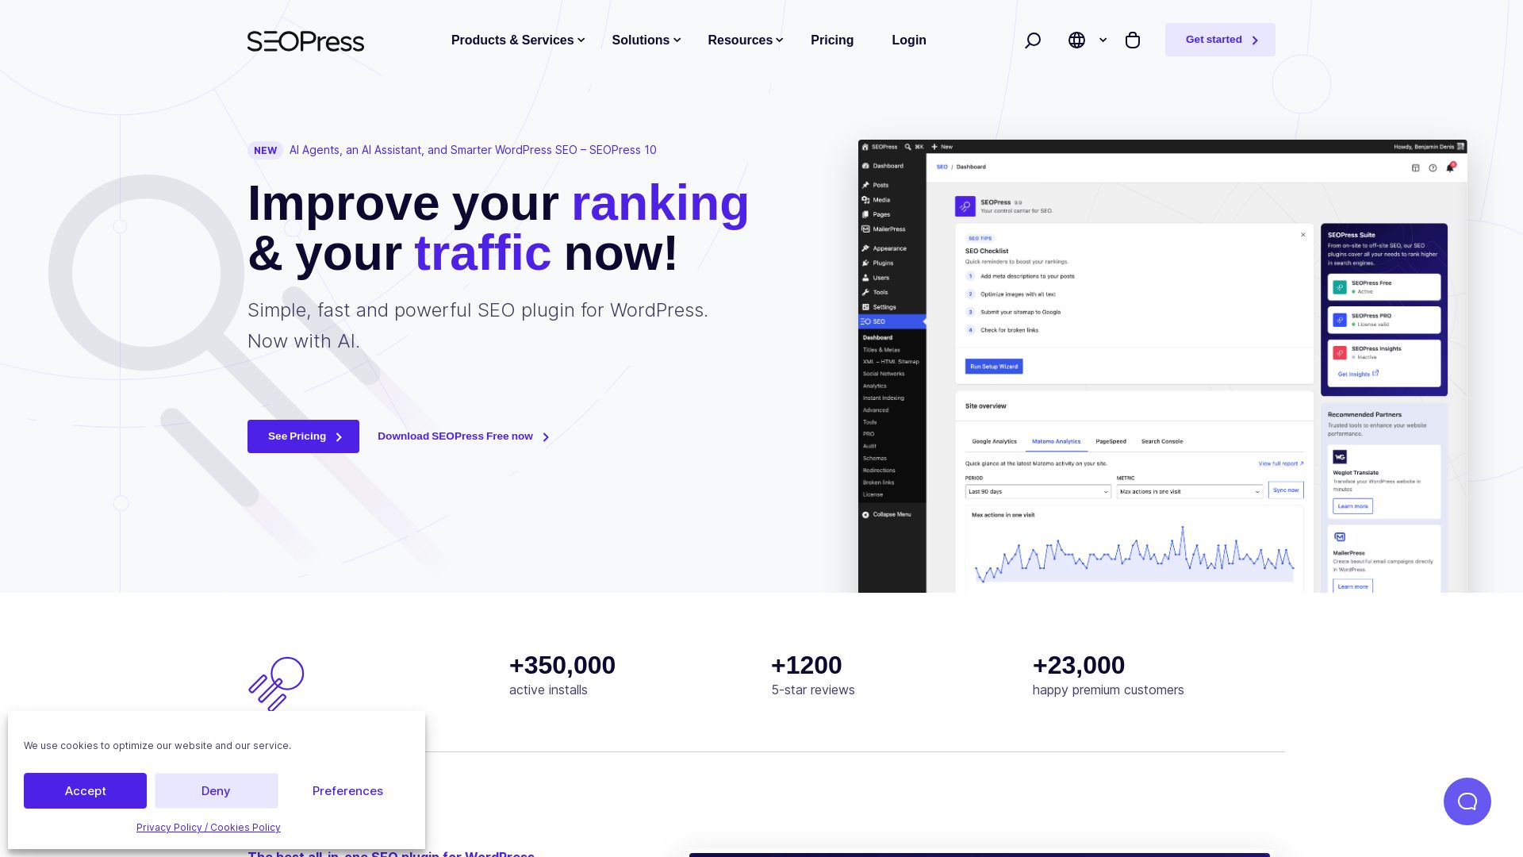Deny cookies
This screenshot has width=1523, height=857.
click(216, 791)
